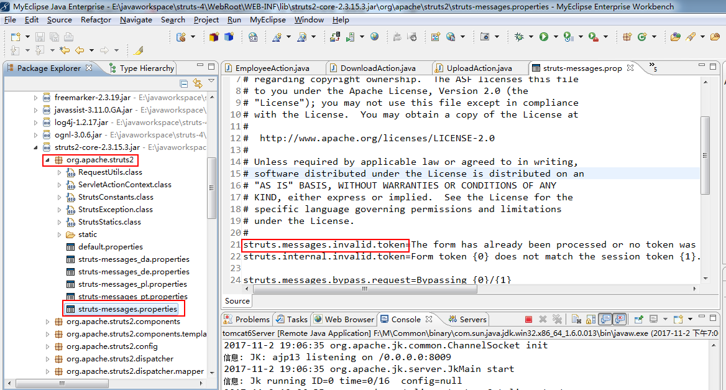
Task: Open the Screen Capture dropdown arrow
Action: [x=497, y=37]
